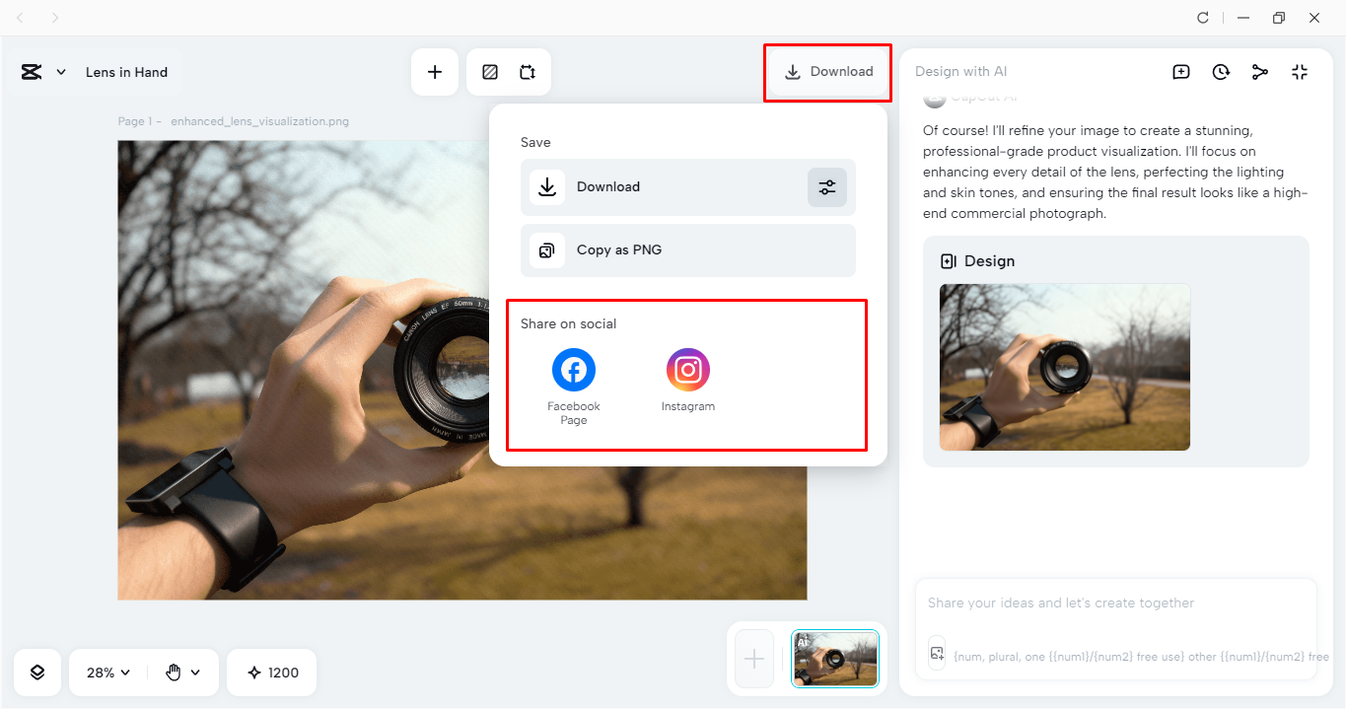Open version history in Design with AI panel
The image size is (1346, 709).
point(1221,71)
